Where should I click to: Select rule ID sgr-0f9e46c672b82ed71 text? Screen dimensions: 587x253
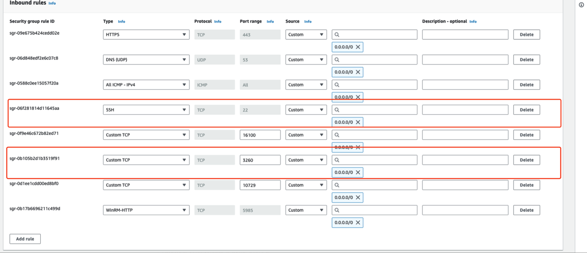(34, 134)
